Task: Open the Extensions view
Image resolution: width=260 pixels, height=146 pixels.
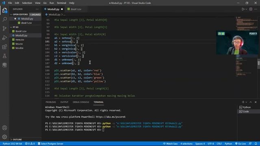Action: pos(4,47)
